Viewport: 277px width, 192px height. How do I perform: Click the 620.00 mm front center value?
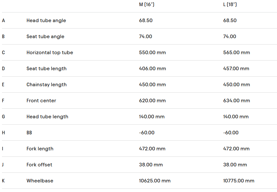(152, 101)
